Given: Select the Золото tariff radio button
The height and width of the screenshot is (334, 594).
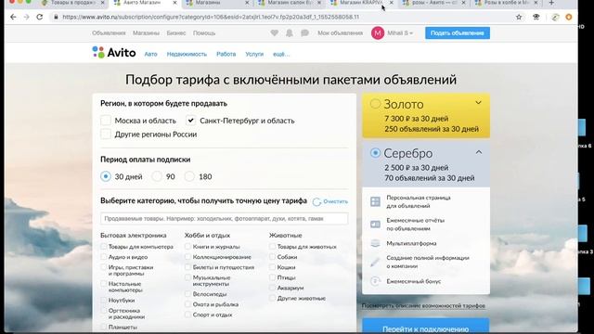Looking at the screenshot, I should point(375,104).
